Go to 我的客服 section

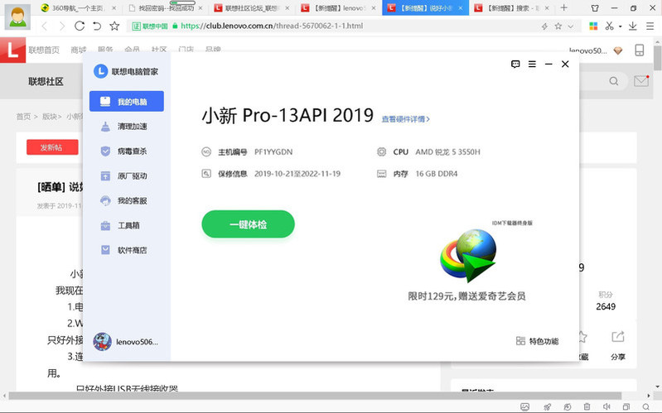point(126,201)
